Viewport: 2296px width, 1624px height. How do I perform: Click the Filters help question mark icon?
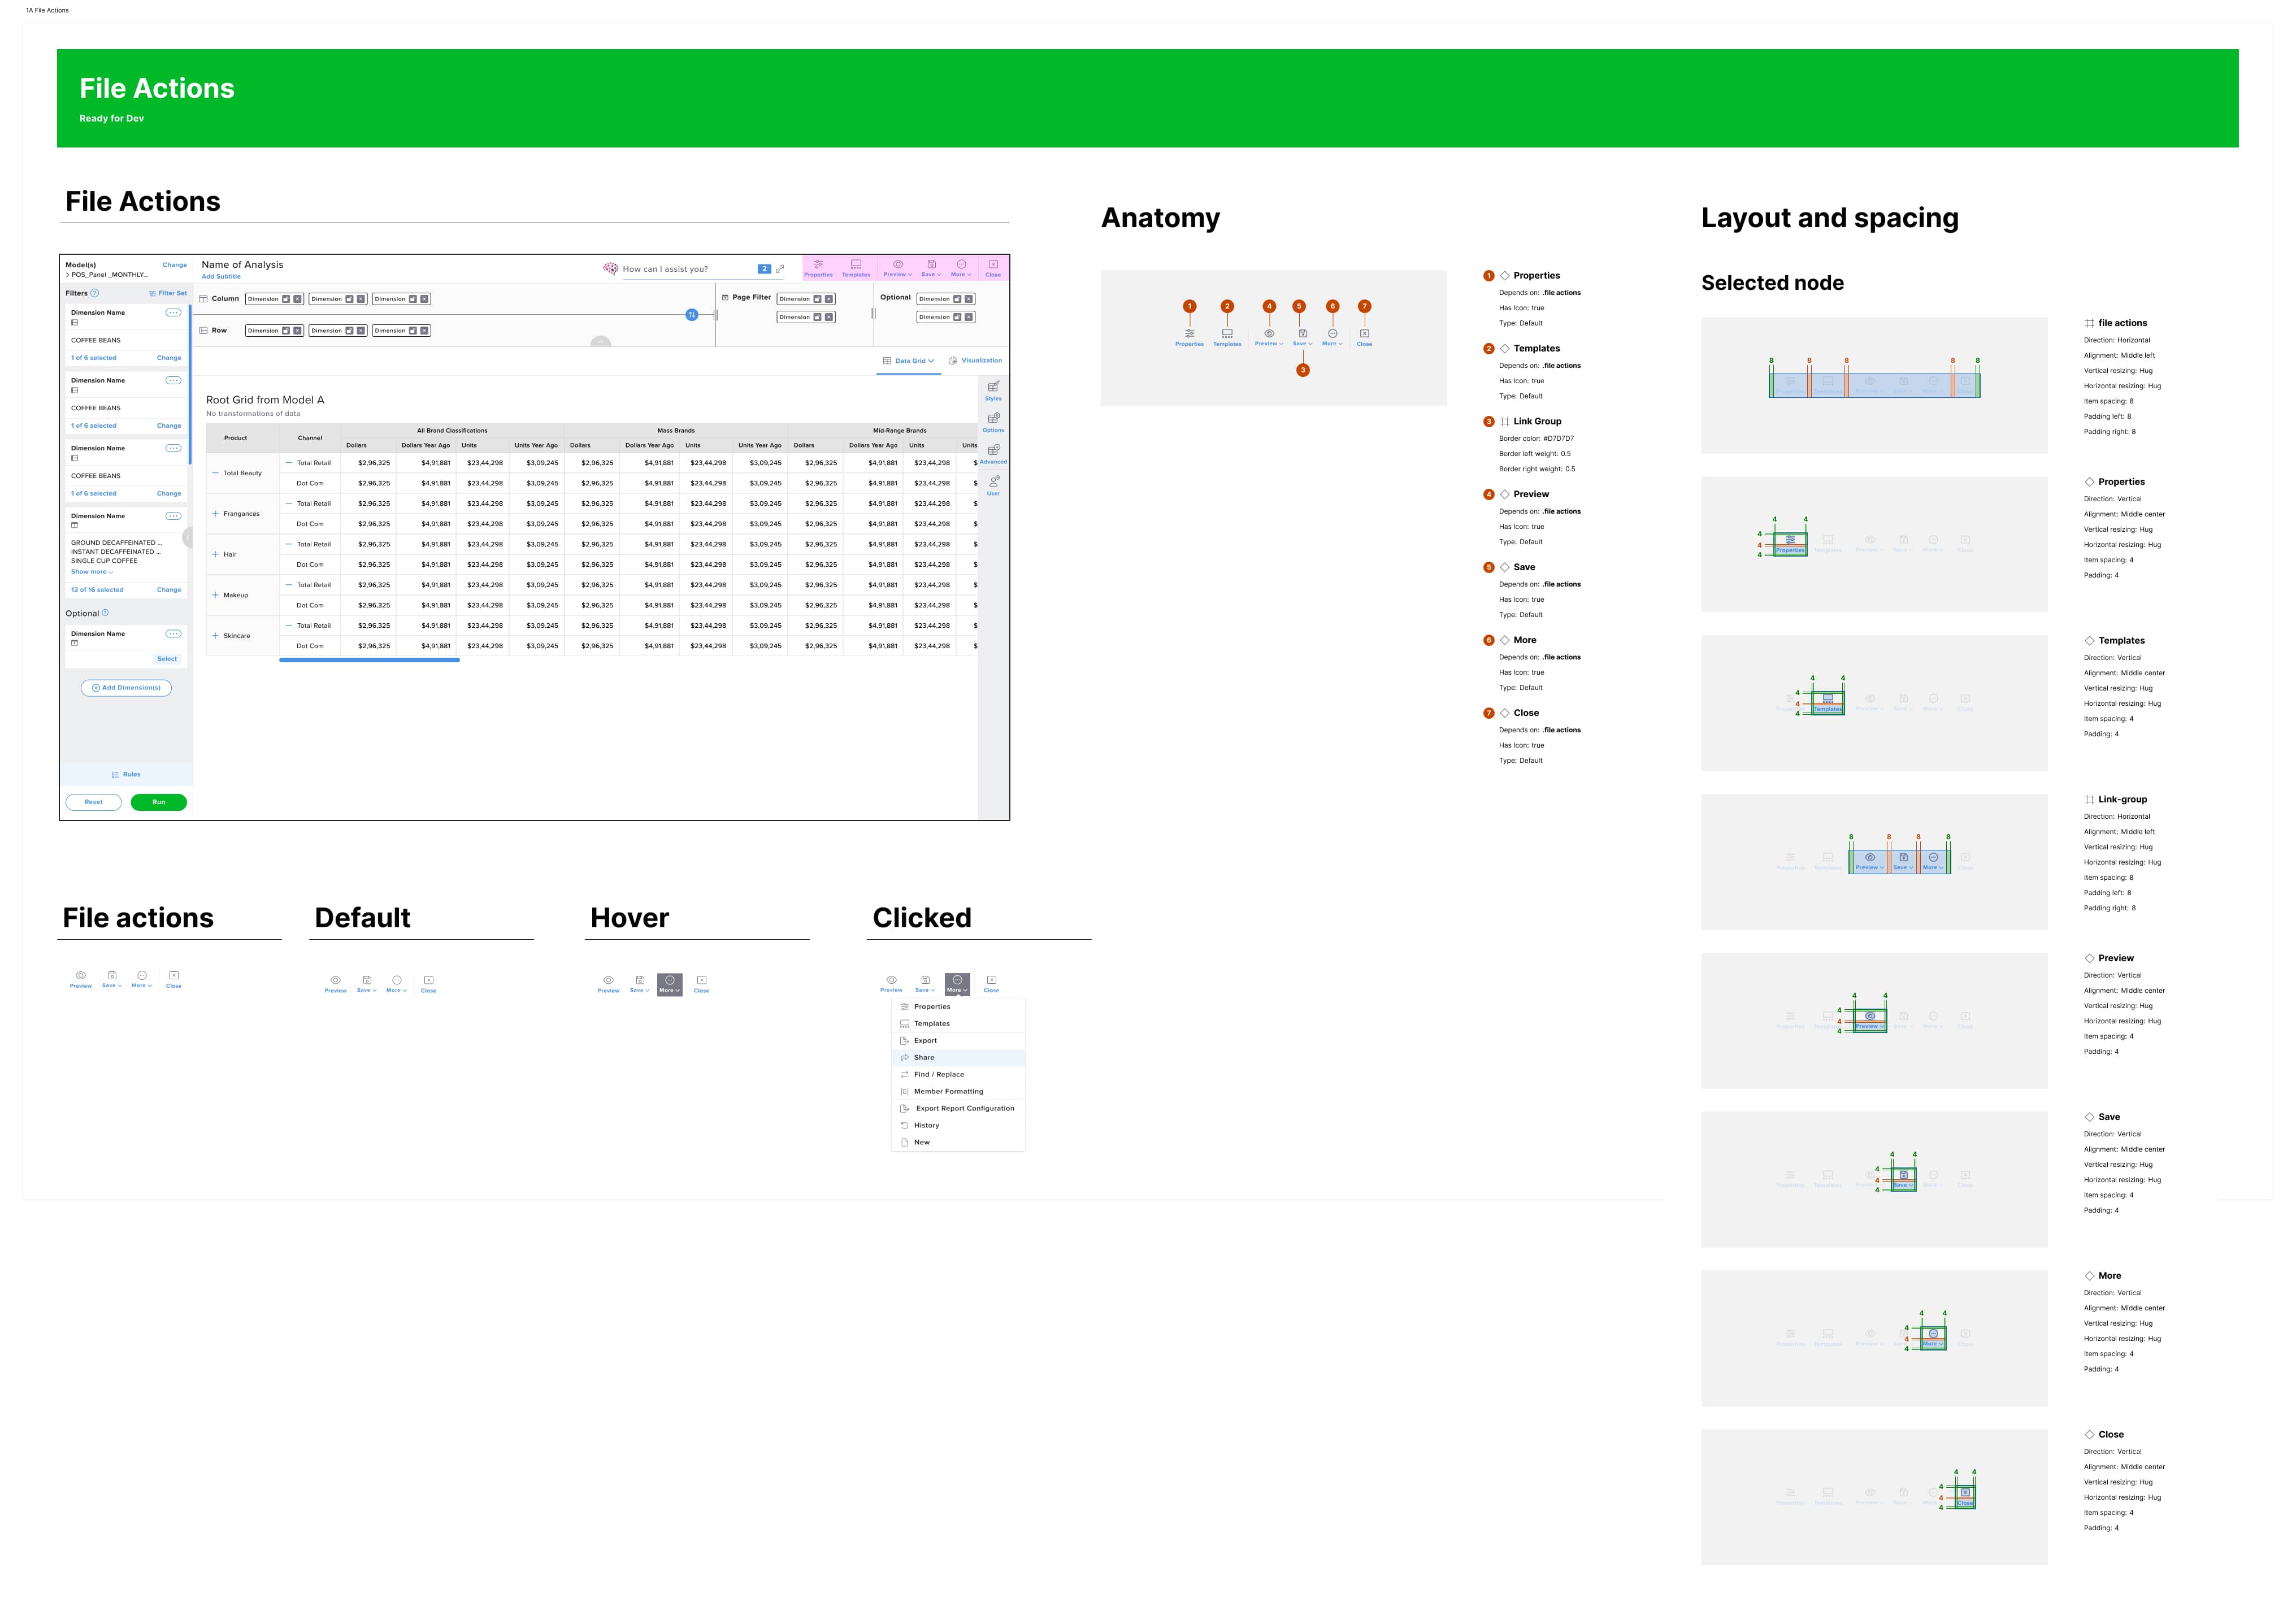95,293
